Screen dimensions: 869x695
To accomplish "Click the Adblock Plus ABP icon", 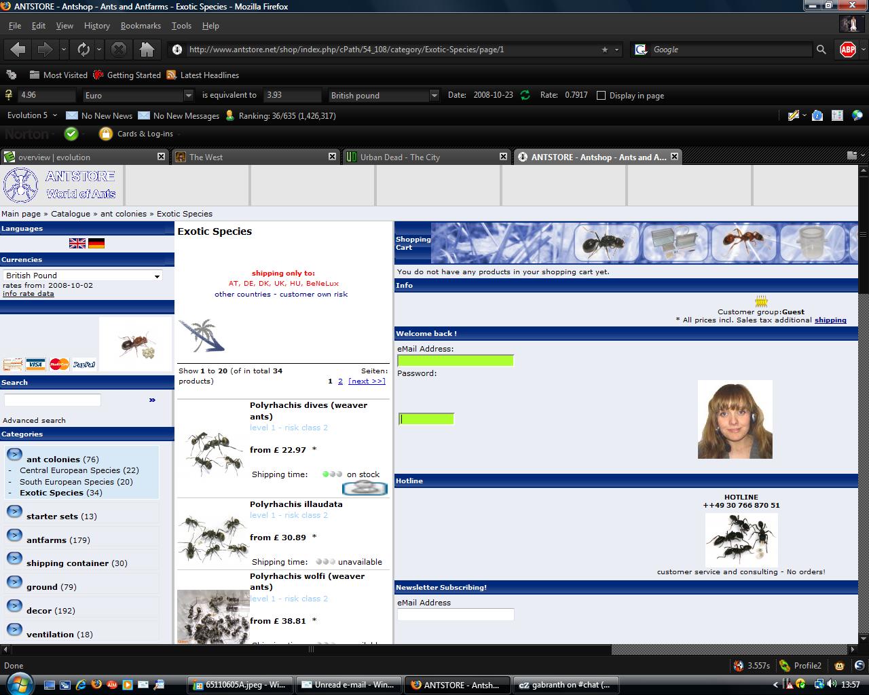I will coord(847,50).
